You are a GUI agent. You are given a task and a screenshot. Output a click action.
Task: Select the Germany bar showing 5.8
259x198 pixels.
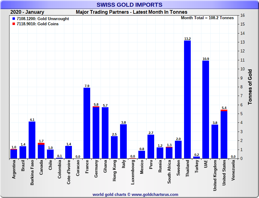click(x=96, y=133)
